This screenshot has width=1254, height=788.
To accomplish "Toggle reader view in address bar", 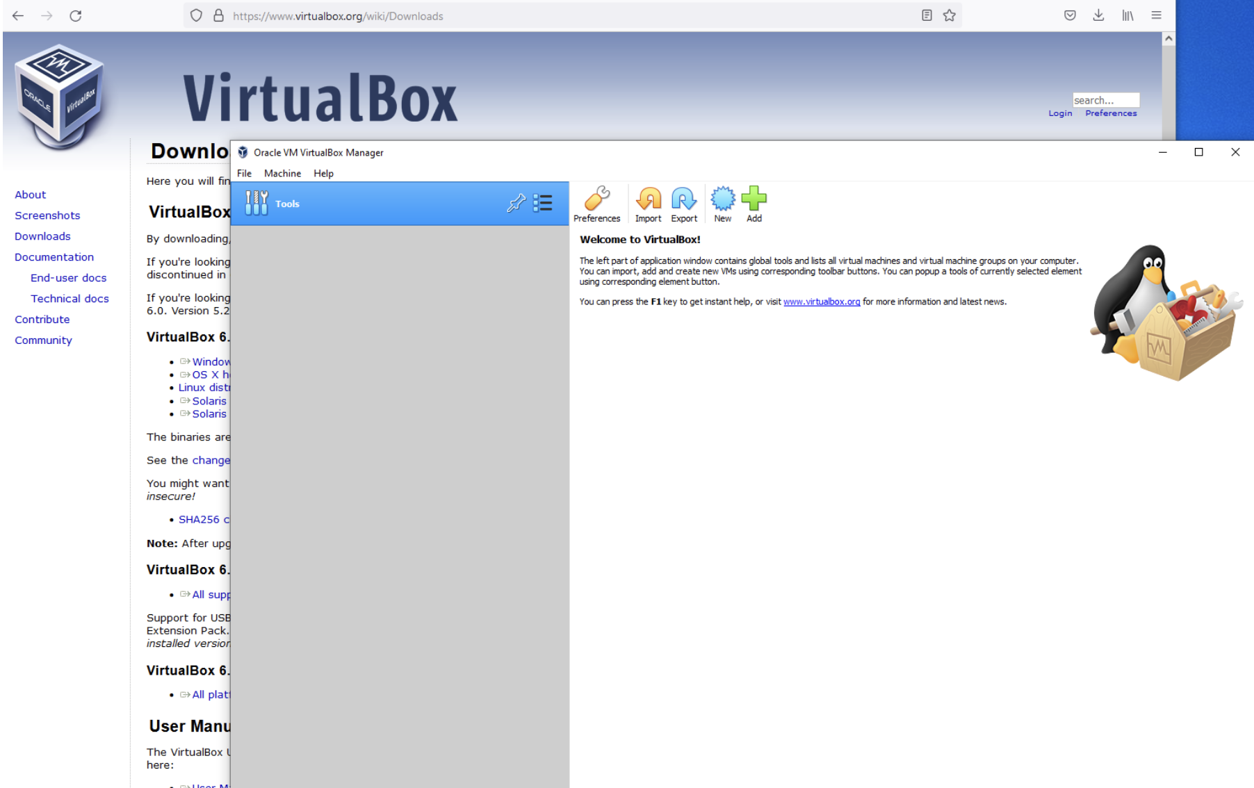I will pos(927,15).
